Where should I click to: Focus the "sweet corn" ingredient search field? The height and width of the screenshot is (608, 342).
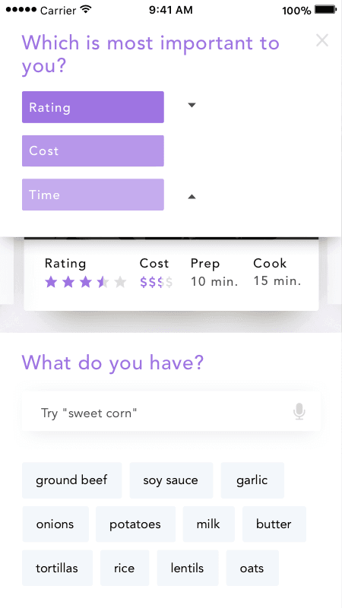(x=172, y=413)
